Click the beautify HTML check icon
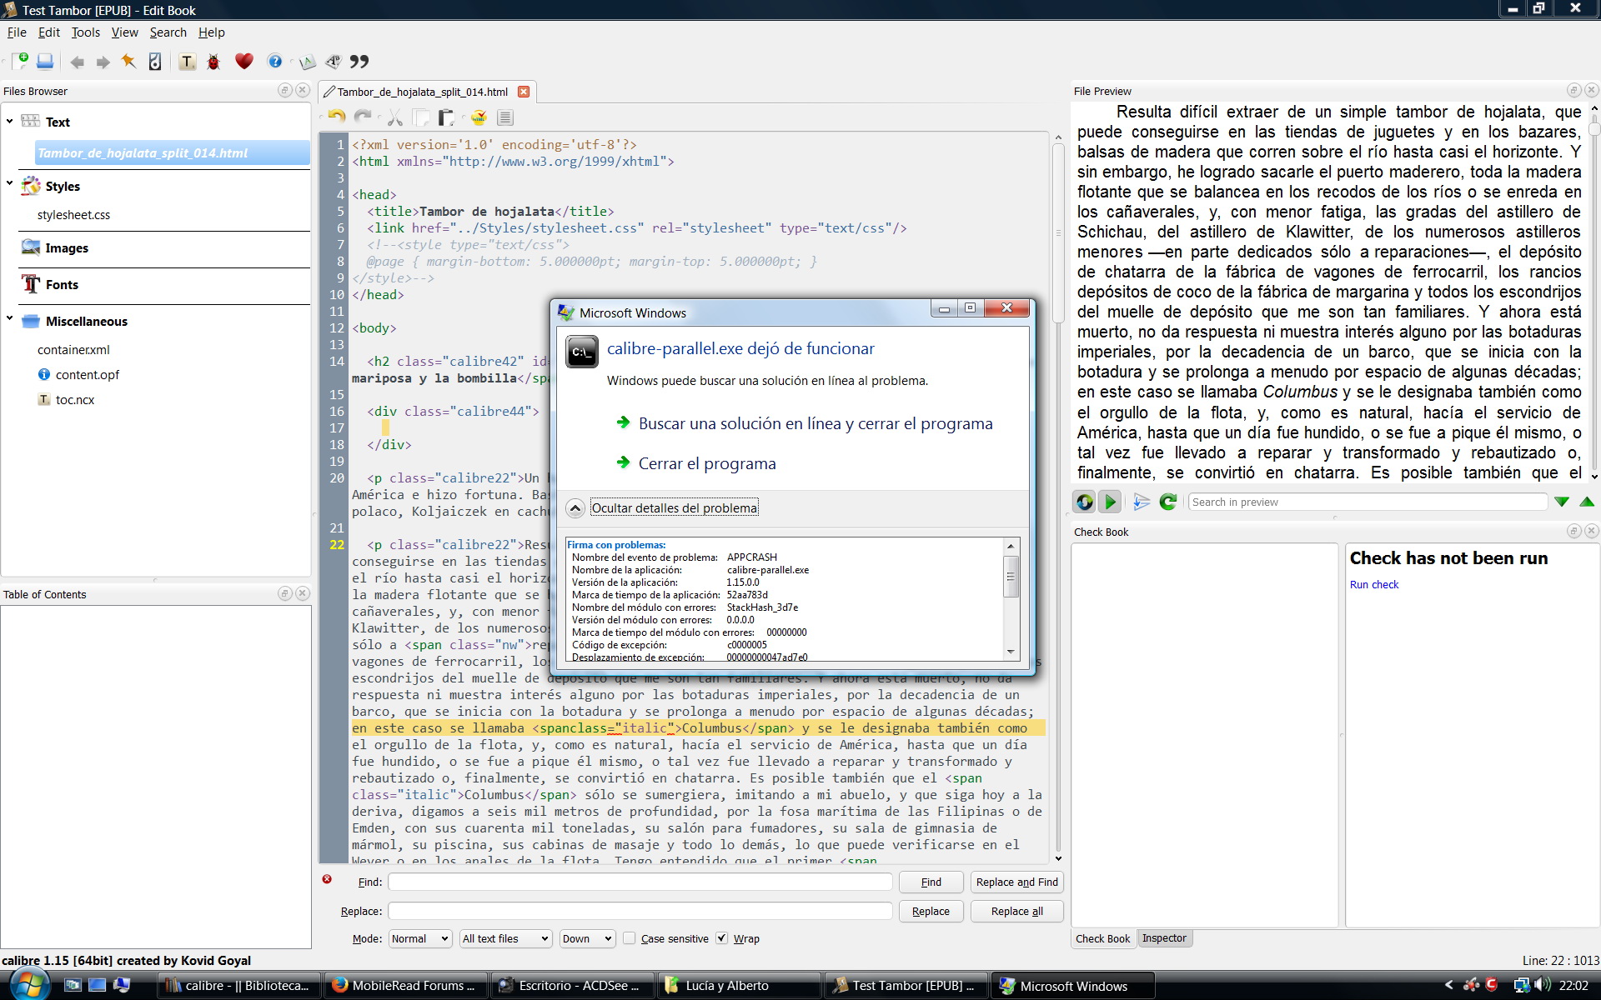This screenshot has height=1000, width=1601. pyautogui.click(x=479, y=117)
